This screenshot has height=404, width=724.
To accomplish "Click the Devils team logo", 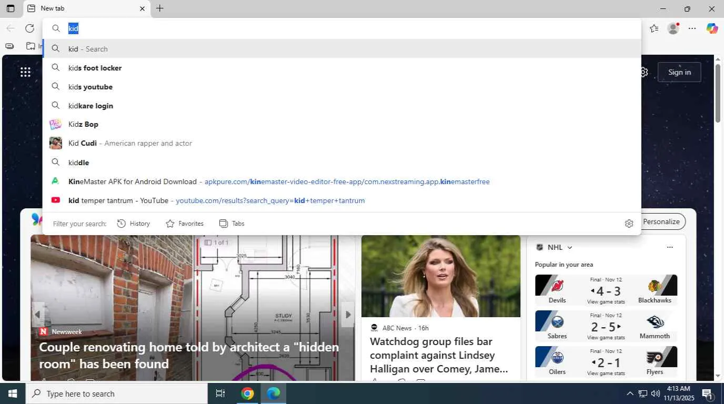I will (x=557, y=286).
